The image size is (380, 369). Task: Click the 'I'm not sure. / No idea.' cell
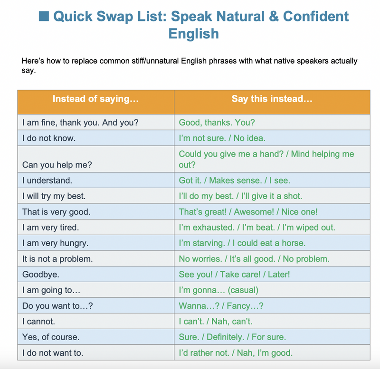[272, 138]
